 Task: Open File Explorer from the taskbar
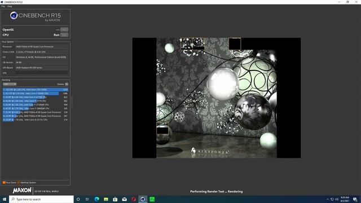pos(106,199)
